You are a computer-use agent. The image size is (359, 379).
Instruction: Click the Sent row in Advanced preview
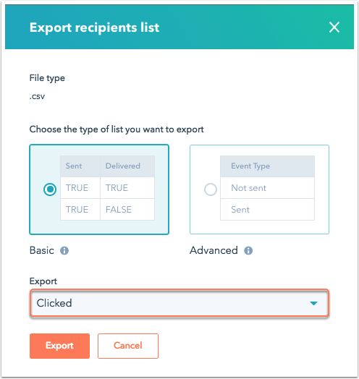click(267, 210)
